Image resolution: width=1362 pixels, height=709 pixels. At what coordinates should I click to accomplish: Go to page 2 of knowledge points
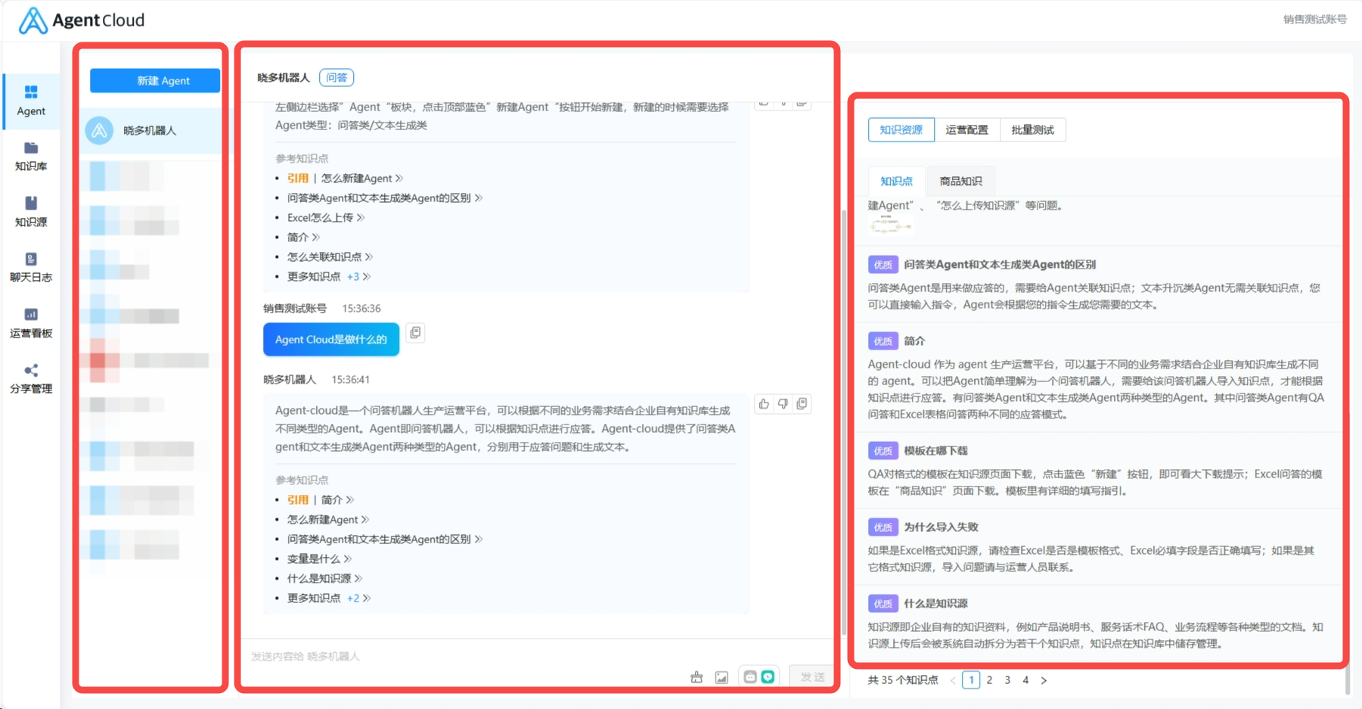989,679
